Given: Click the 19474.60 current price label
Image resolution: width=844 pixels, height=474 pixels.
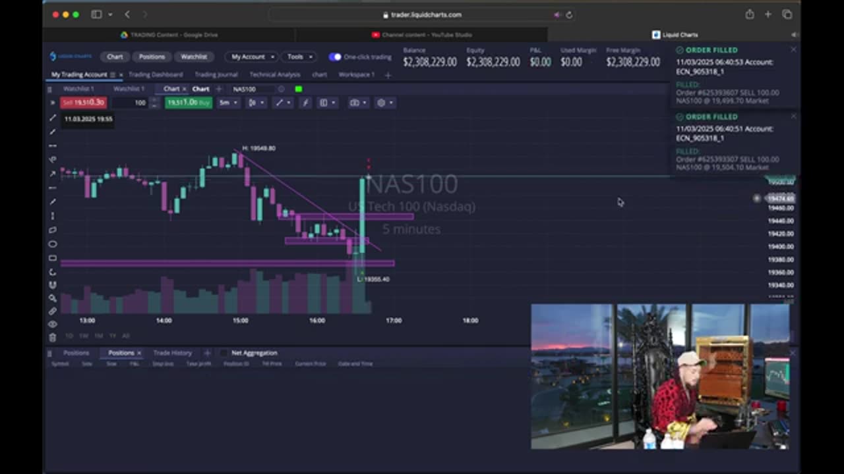Looking at the screenshot, I should [x=781, y=198].
